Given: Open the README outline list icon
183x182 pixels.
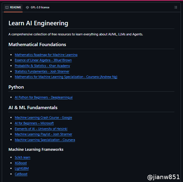Looking at the screenshot, I should click(x=176, y=7).
